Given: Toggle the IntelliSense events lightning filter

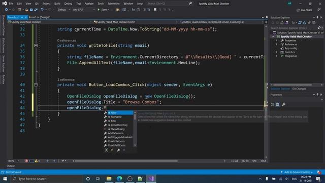Looking at the screenshot, I should click(x=112, y=150).
